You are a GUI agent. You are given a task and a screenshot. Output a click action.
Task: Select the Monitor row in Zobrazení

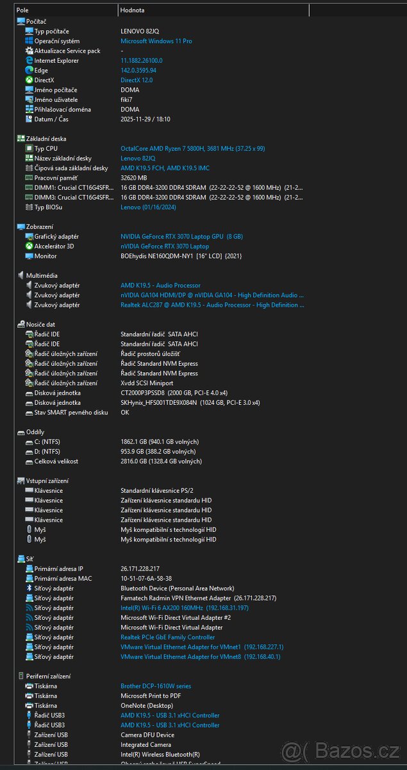click(45, 256)
